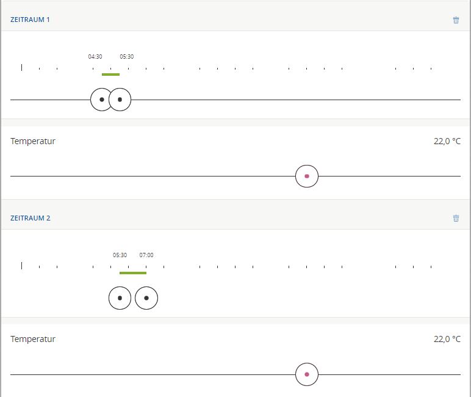The width and height of the screenshot is (471, 397).
Task: Click 22,0 °C value for Zeitraum 1
Action: click(x=447, y=141)
